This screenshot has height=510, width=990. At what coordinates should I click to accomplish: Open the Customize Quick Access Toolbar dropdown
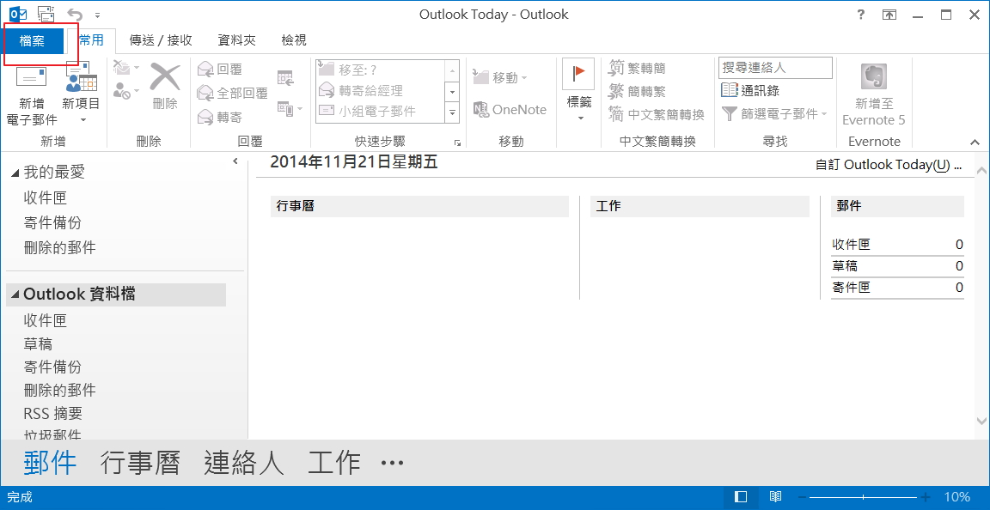(x=97, y=15)
